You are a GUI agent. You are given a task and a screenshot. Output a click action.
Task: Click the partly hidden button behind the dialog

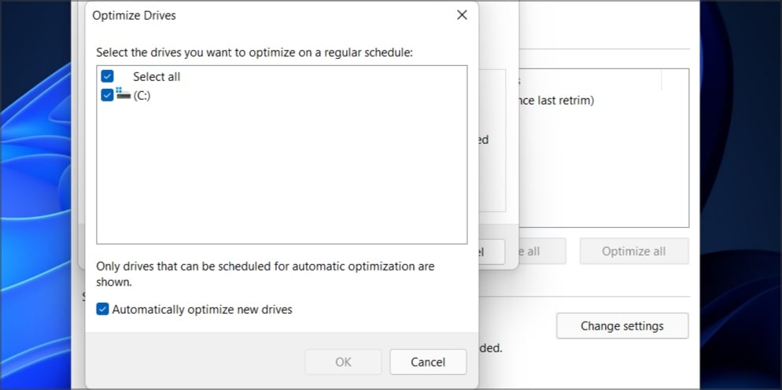pyautogui.click(x=494, y=252)
